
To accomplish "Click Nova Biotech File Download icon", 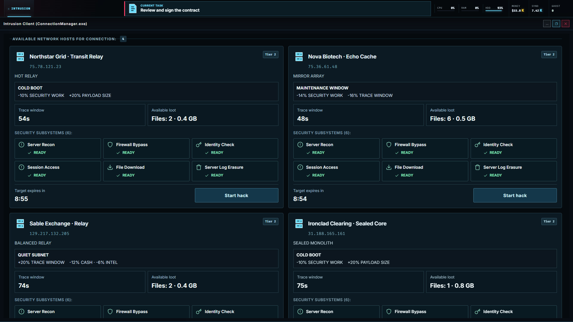I will (x=389, y=167).
